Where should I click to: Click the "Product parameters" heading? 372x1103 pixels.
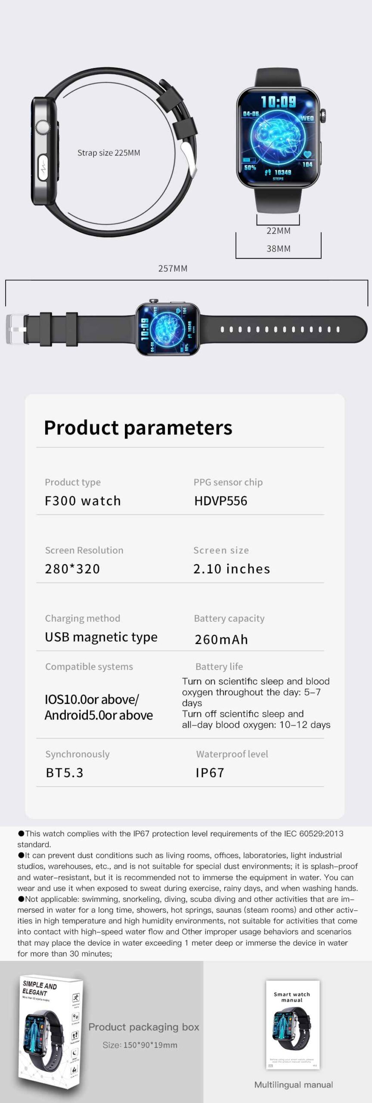[x=138, y=428]
